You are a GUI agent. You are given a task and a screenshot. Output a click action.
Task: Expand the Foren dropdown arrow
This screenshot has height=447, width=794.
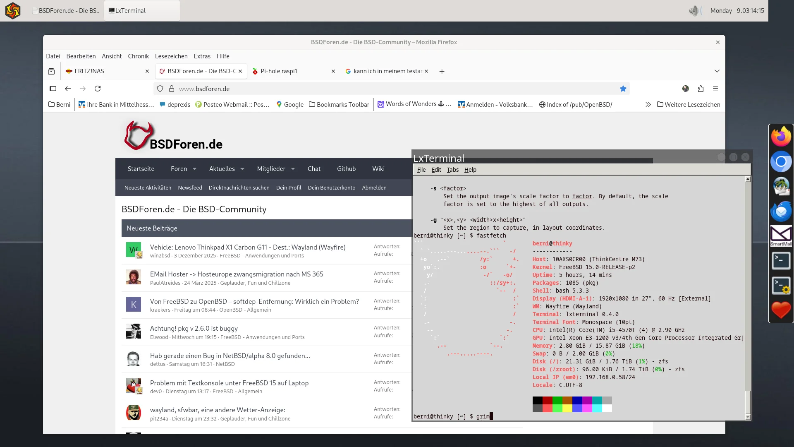195,169
